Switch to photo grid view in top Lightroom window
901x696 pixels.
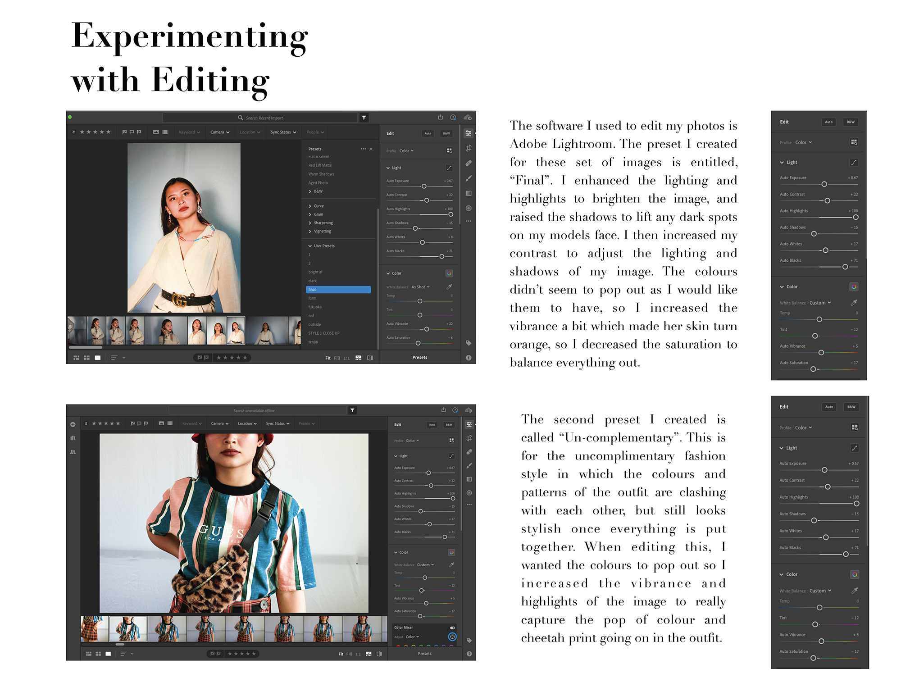click(77, 358)
